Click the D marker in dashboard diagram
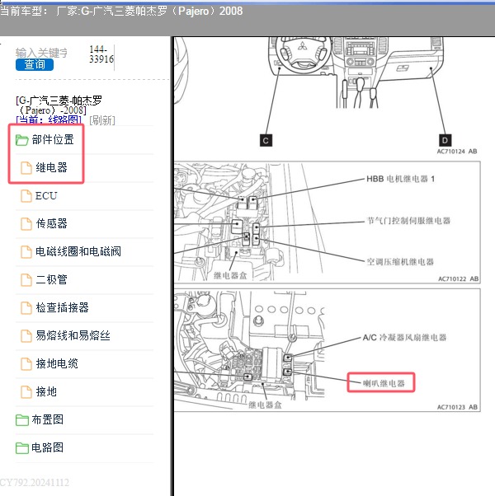The width and height of the screenshot is (495, 496). pyautogui.click(x=445, y=140)
